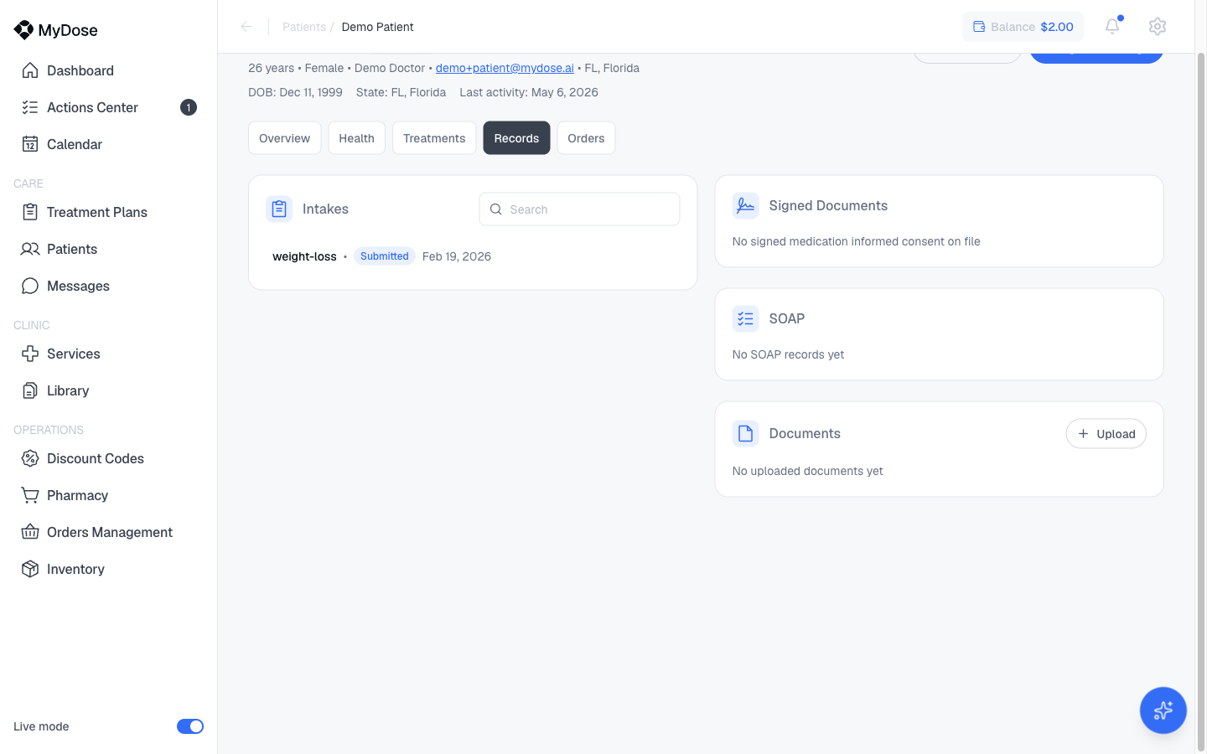
Task: Open the Services cross icon
Action: point(30,354)
